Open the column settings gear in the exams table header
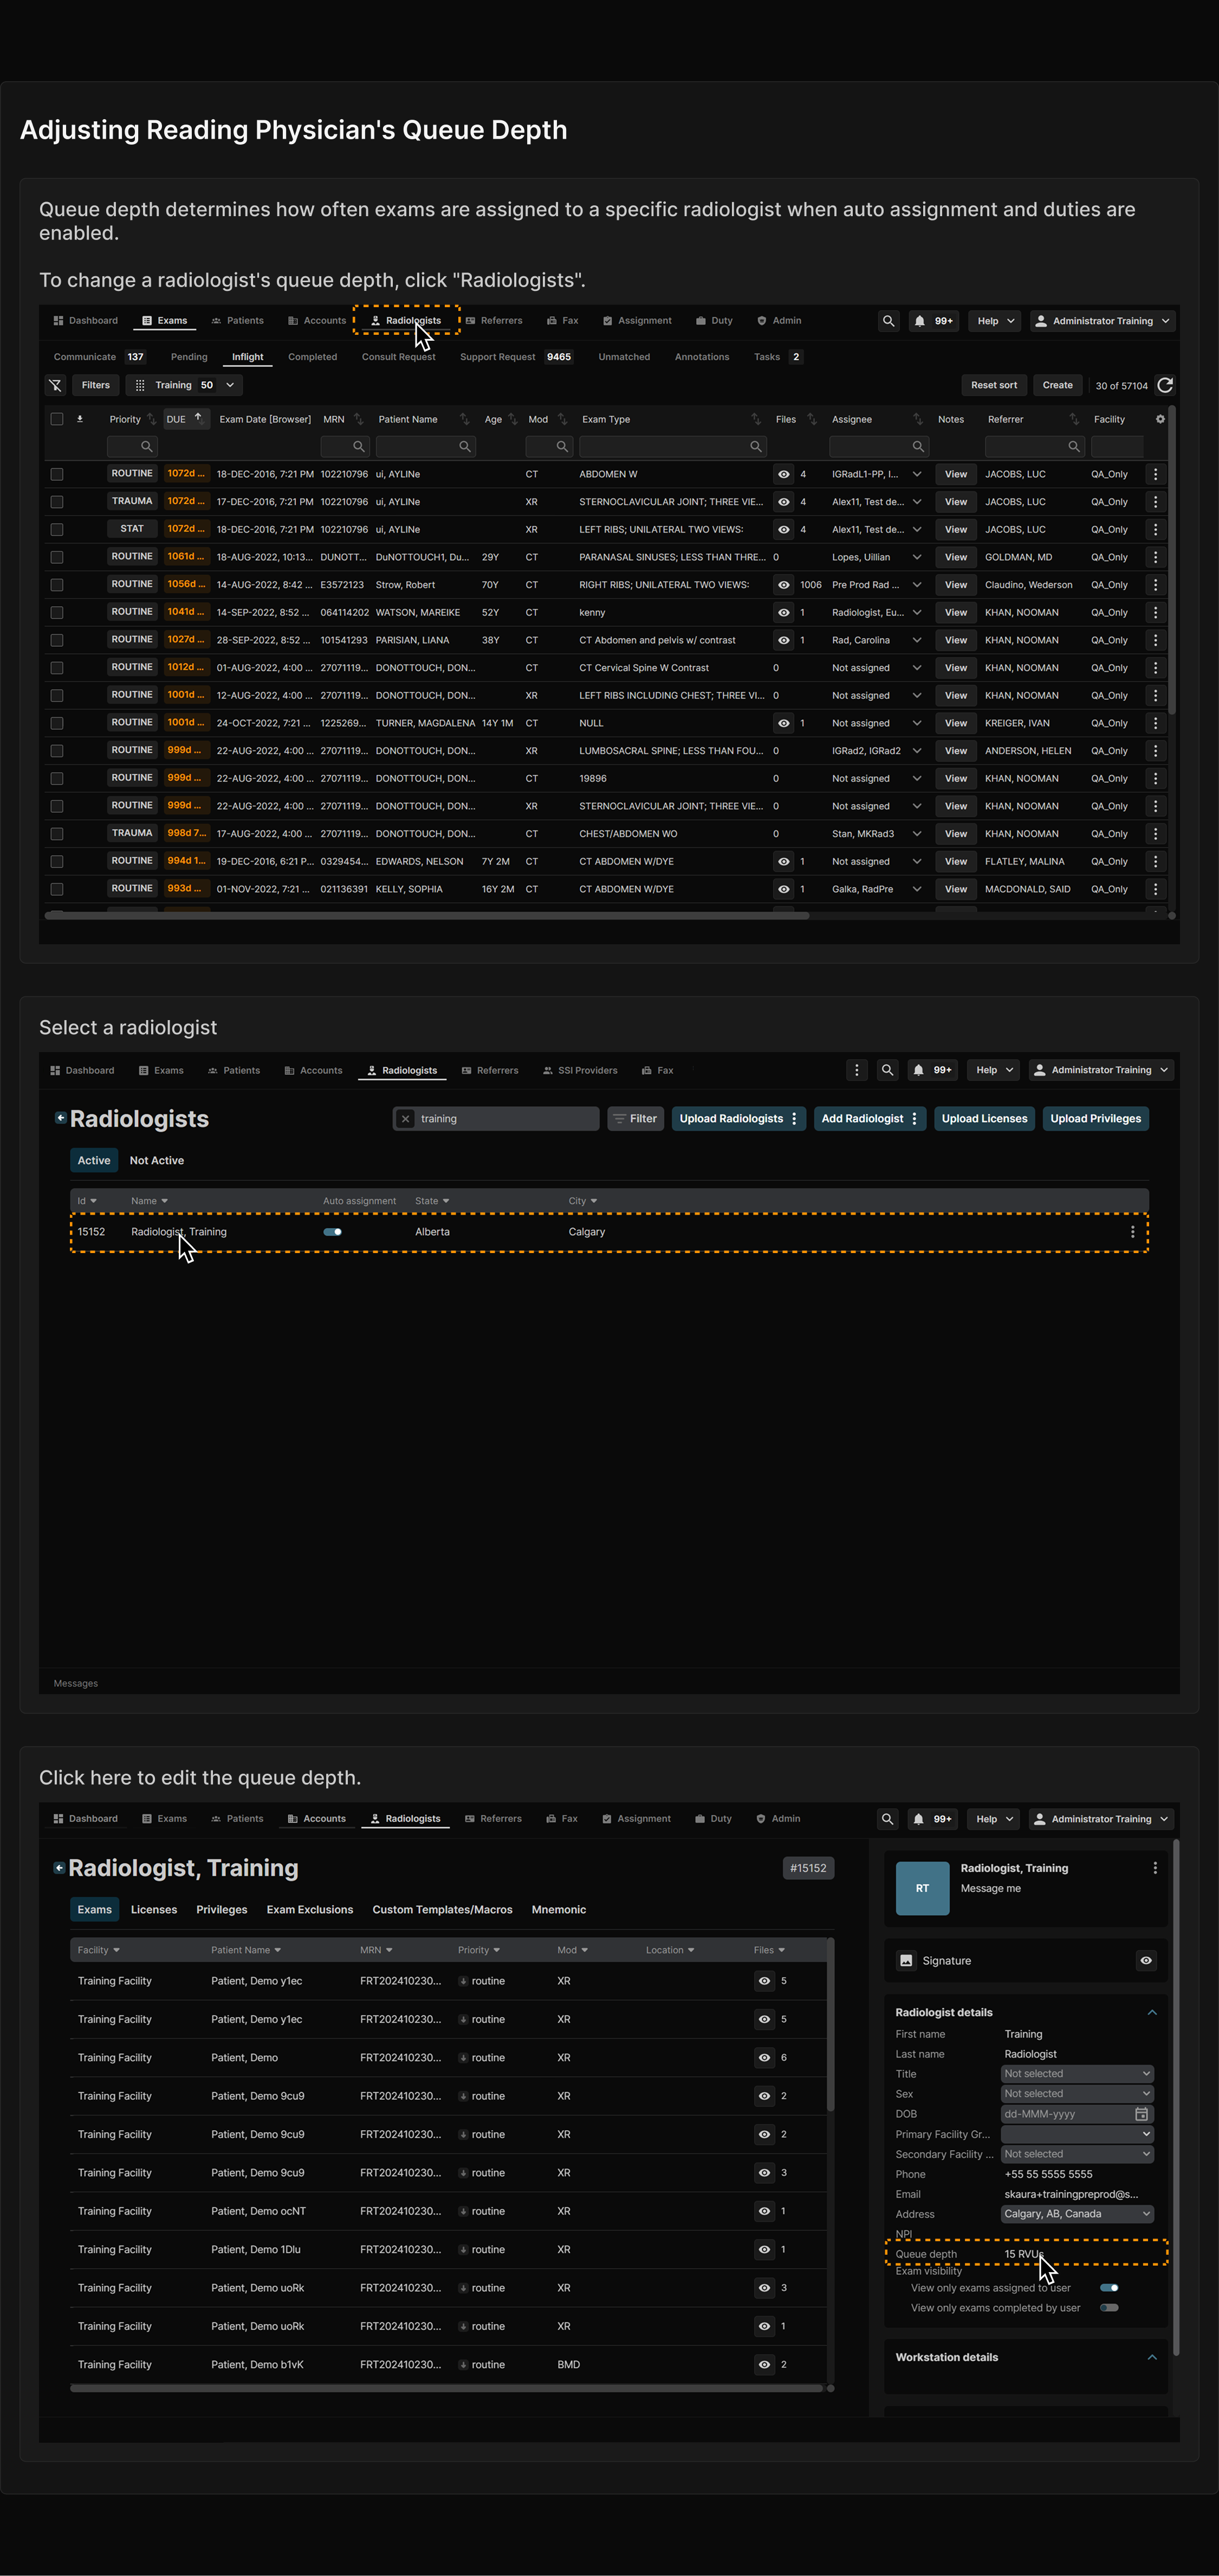The image size is (1219, 2576). (x=1160, y=419)
